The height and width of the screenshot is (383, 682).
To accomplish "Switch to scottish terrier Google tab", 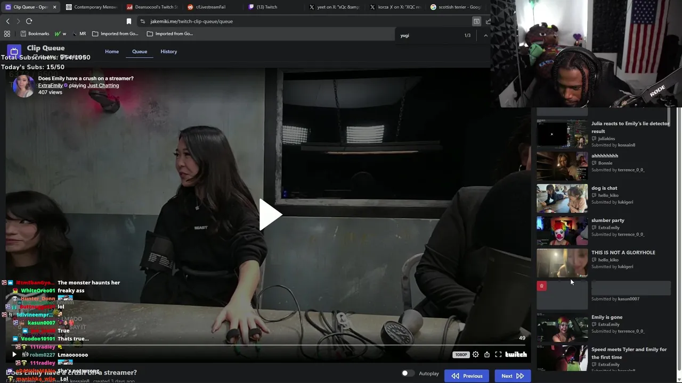I will tap(456, 7).
